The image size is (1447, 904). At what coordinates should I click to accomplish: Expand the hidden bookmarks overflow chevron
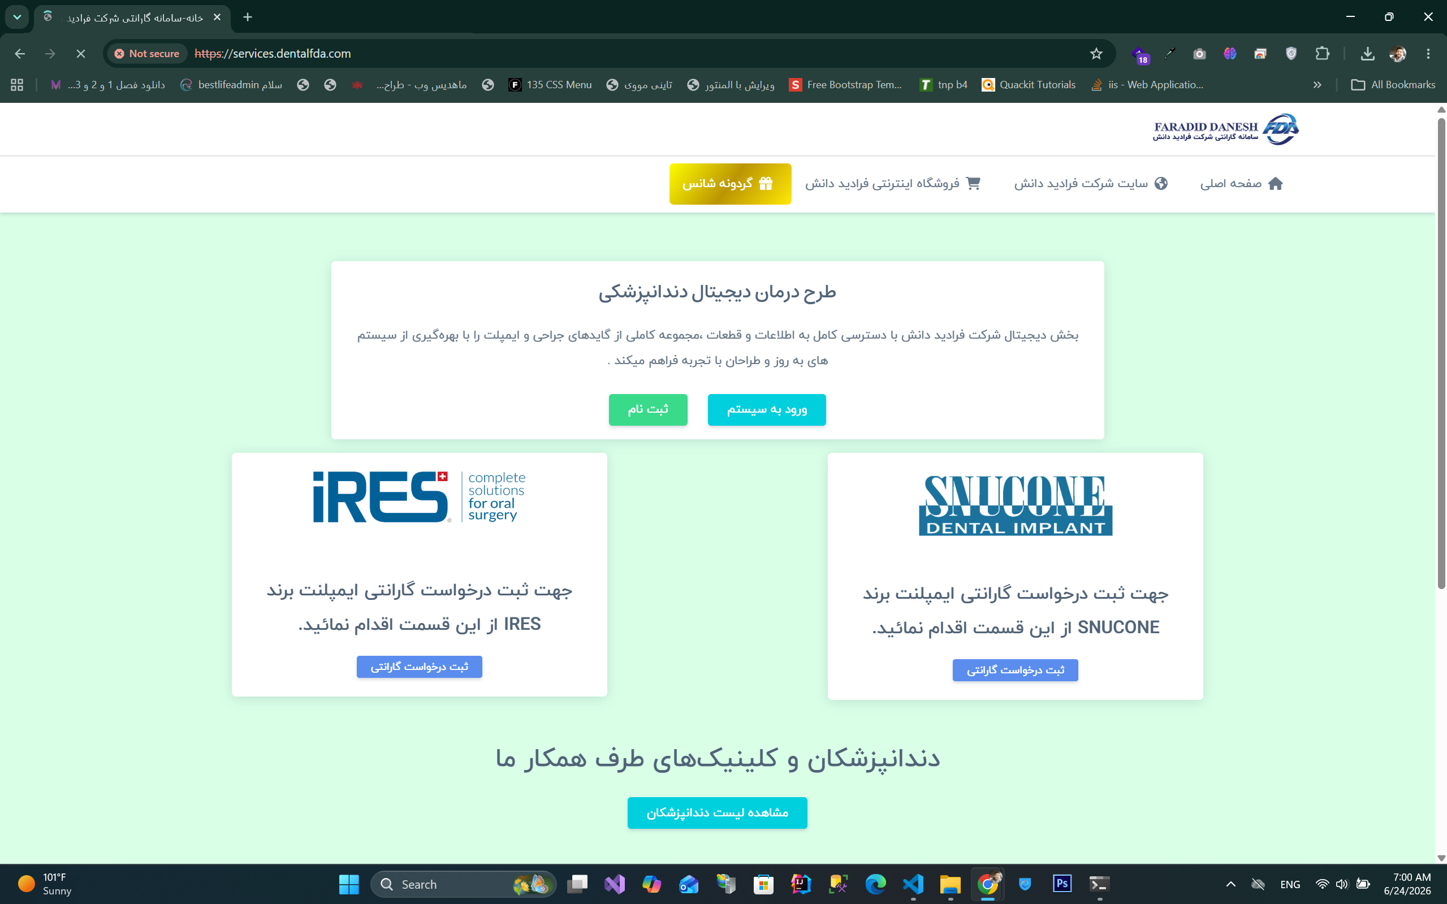(1318, 85)
